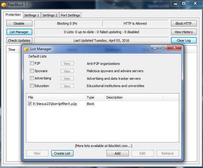Enable the Spyware default list checkbox
This screenshot has height=168, width=203.
click(32, 71)
